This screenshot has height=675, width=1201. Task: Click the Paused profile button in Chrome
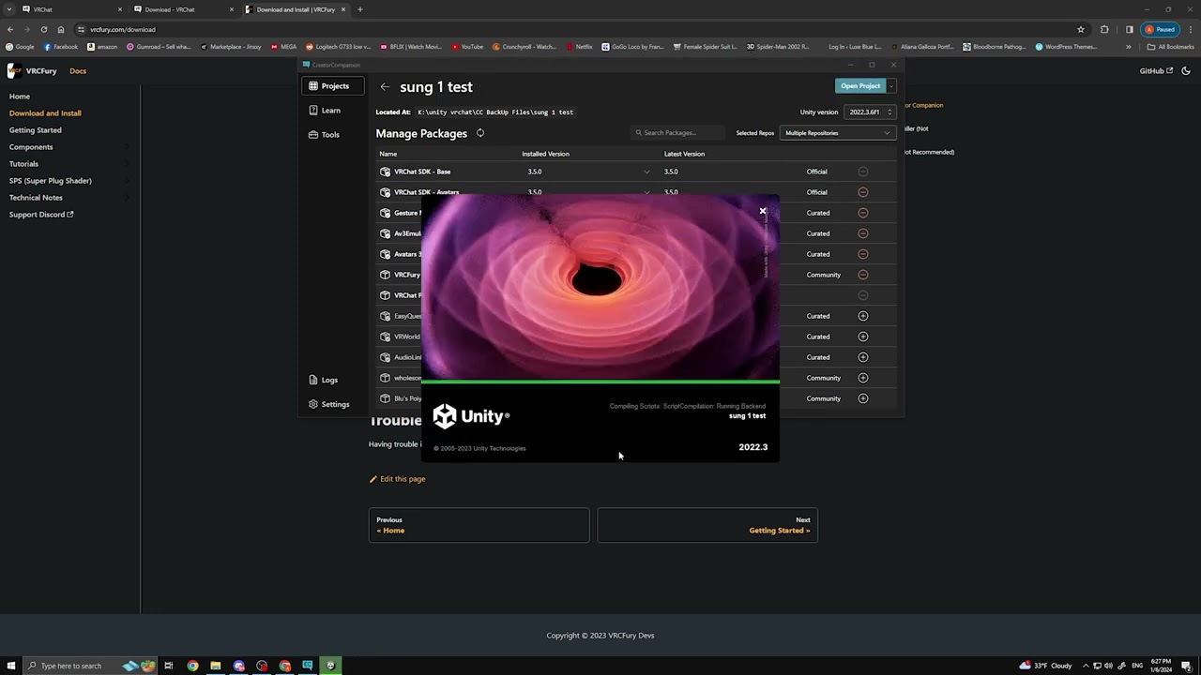[x=1160, y=29]
